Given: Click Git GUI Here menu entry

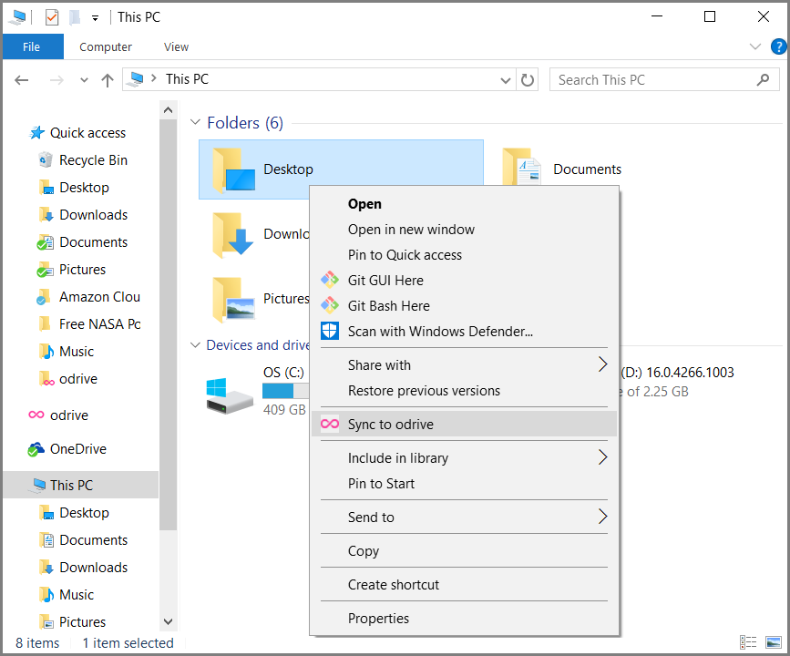Looking at the screenshot, I should click(x=464, y=281).
